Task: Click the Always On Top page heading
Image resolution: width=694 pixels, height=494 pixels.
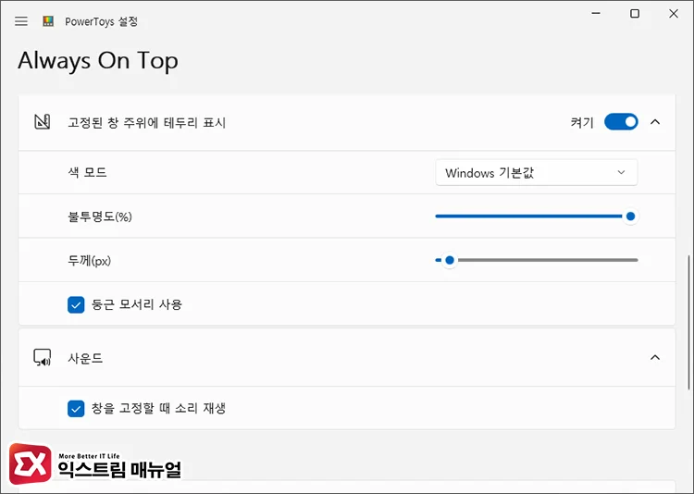Action: pyautogui.click(x=98, y=61)
